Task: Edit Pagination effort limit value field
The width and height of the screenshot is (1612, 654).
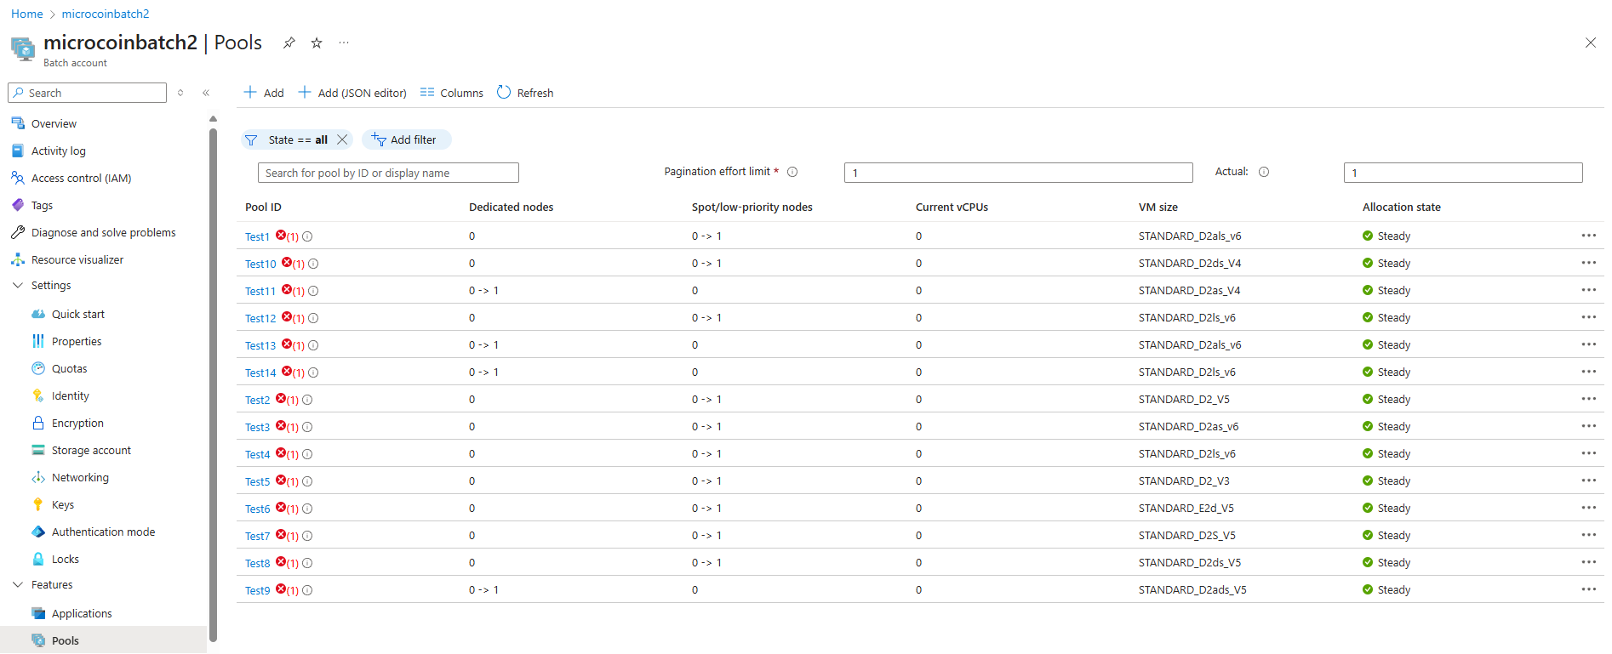Action: [1018, 173]
